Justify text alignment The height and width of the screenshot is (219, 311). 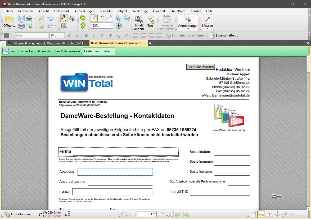[x=159, y=35]
